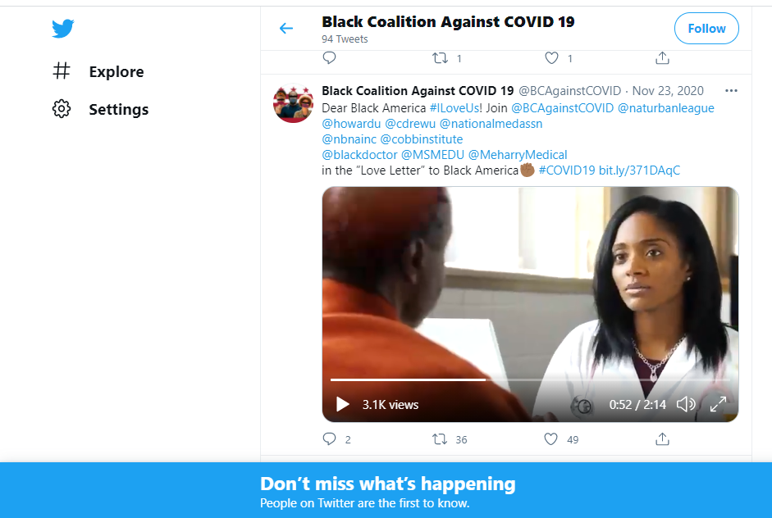Share the video tweet
This screenshot has height=518, width=772.
pos(662,438)
